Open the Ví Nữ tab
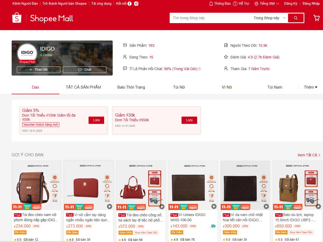Screen dimensions: 323x242 227,87
